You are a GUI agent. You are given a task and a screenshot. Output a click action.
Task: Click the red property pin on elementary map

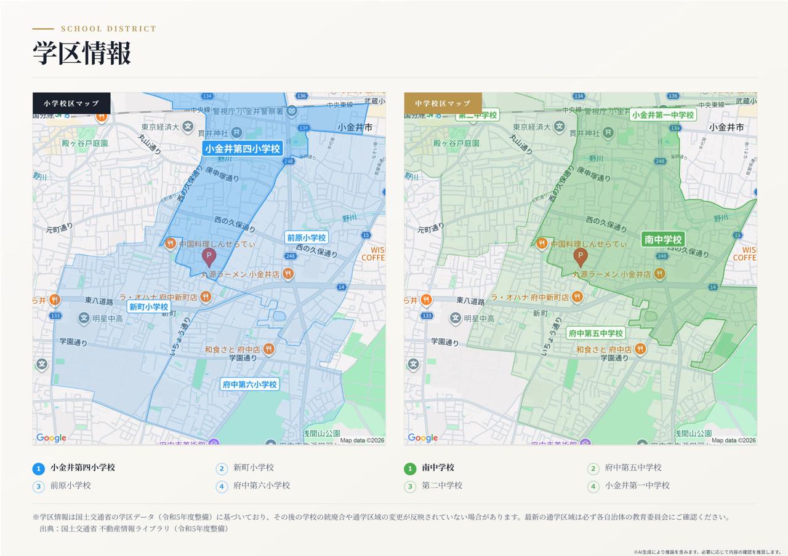click(x=209, y=257)
